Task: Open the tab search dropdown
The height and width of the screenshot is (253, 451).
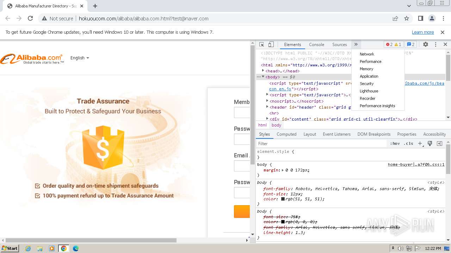Action: point(409,6)
